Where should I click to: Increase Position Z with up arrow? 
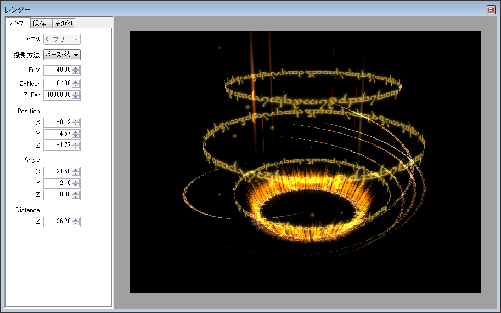76,143
